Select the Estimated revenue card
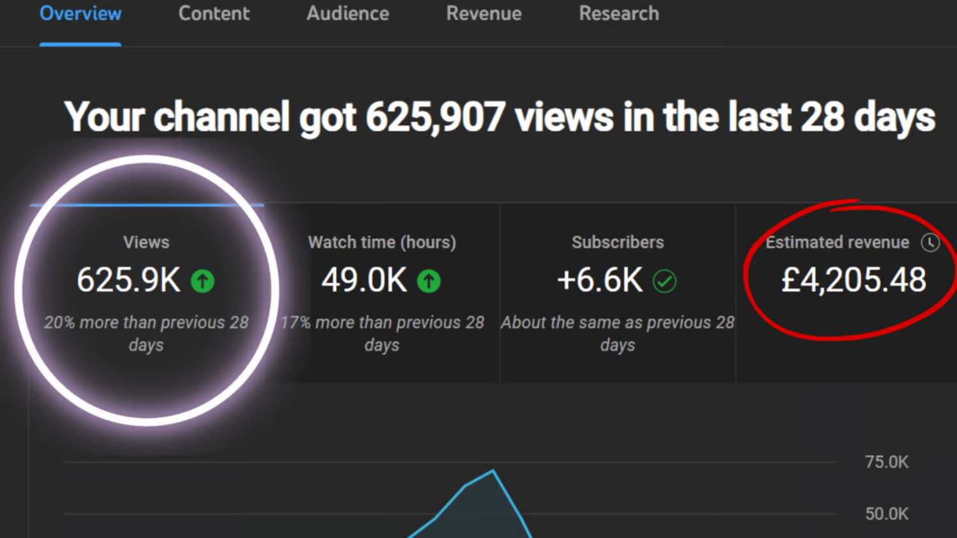 pos(847,293)
